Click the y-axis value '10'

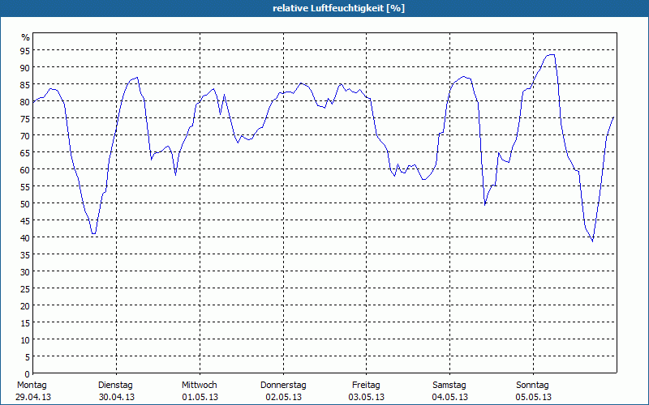(x=25, y=339)
